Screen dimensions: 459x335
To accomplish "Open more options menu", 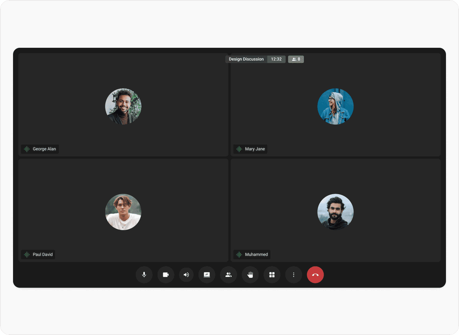I will coord(293,275).
